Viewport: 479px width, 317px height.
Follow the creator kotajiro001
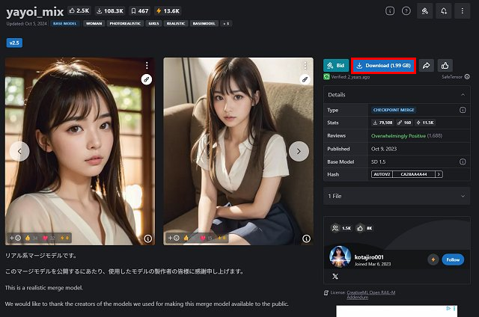tap(452, 259)
